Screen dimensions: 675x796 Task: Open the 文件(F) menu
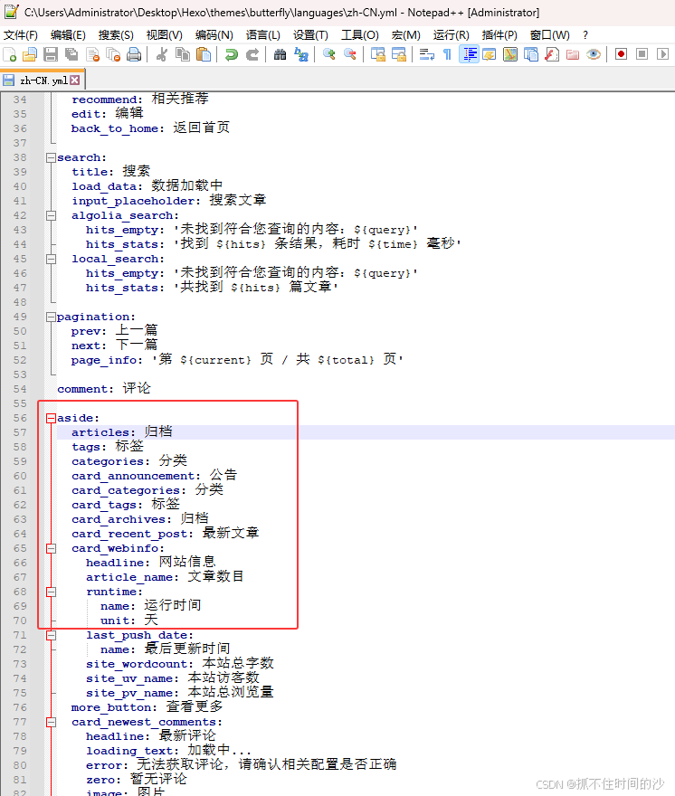tap(21, 35)
